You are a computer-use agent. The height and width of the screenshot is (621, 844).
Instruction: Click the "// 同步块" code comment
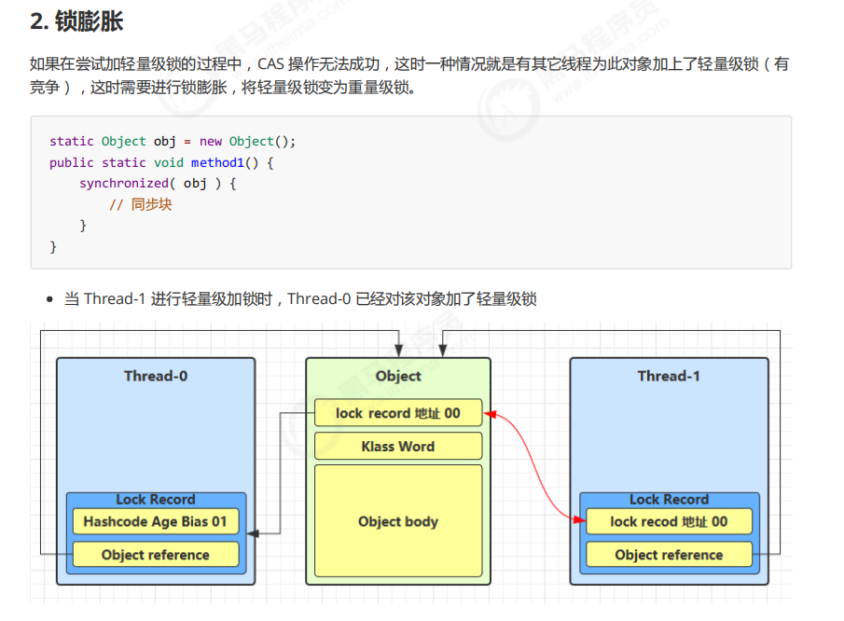tap(140, 205)
